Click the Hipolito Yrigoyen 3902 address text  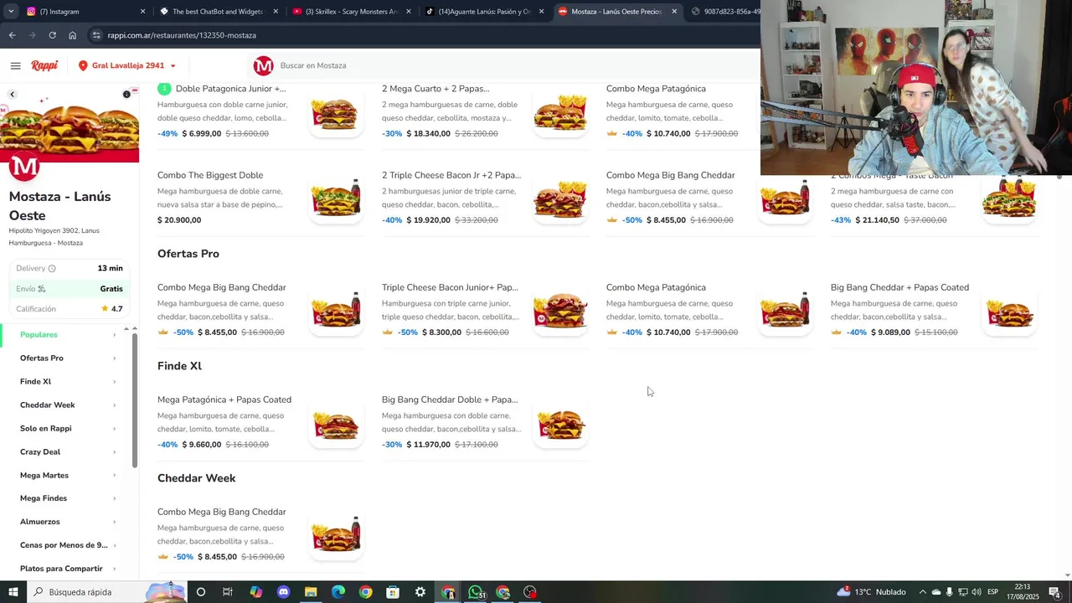coord(54,231)
